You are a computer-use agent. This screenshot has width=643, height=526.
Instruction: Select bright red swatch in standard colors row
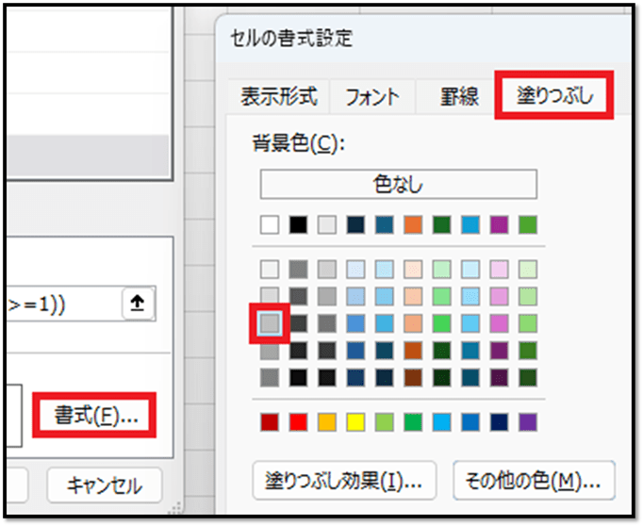pyautogui.click(x=299, y=420)
